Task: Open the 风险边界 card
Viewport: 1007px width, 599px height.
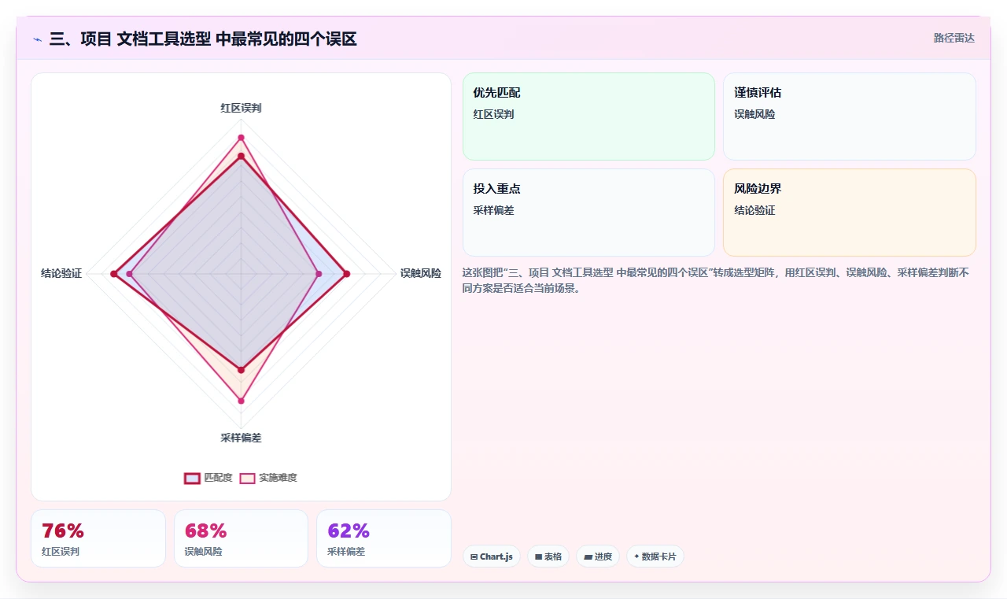Action: click(x=850, y=213)
